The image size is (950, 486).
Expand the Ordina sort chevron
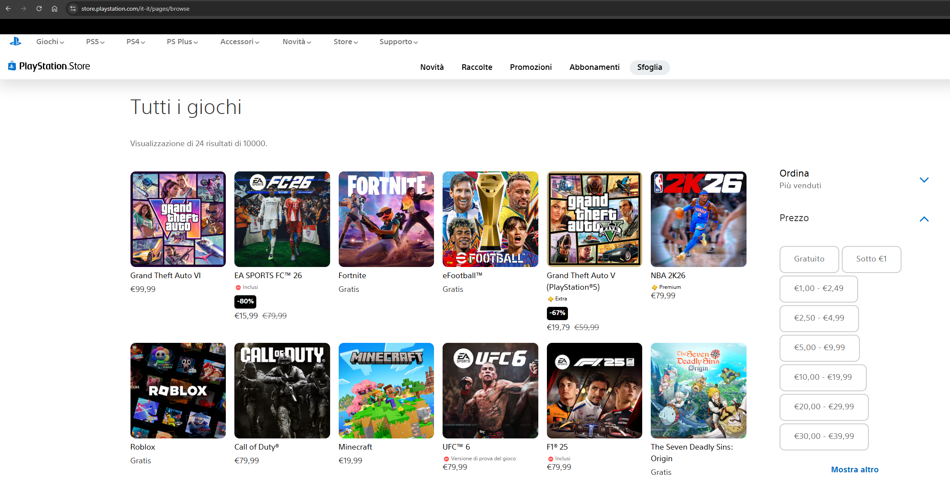tap(924, 180)
